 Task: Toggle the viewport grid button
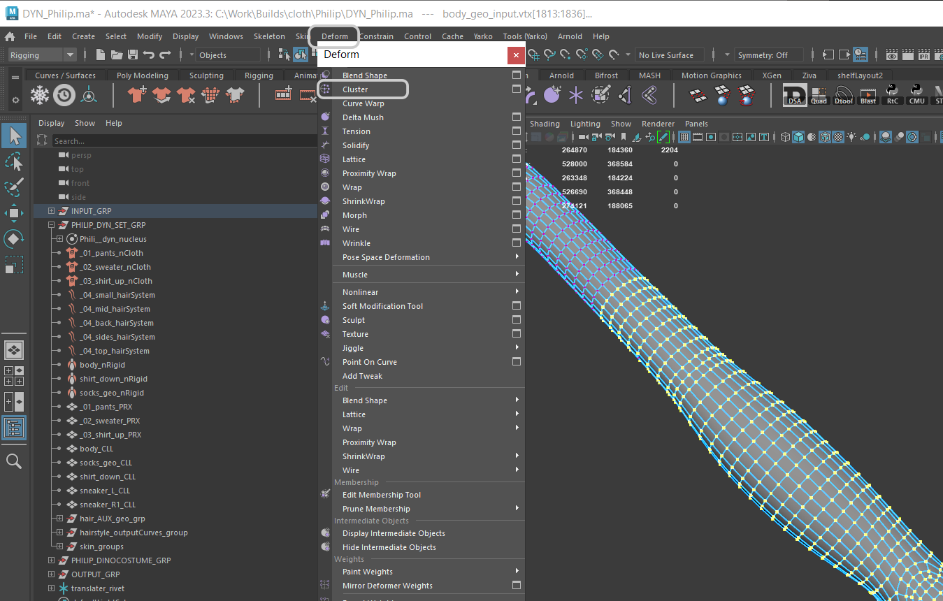pos(684,137)
